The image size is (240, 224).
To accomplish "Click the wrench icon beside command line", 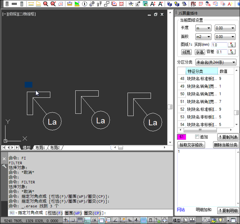I will [x=4, y=166].
